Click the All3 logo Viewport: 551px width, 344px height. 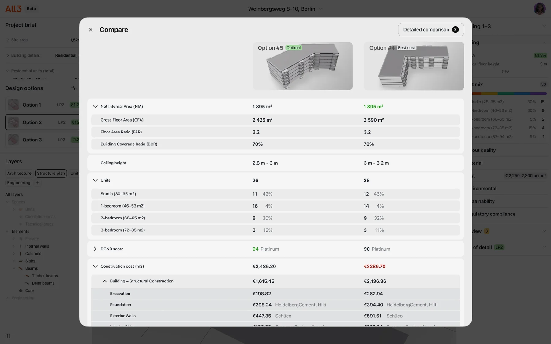(13, 9)
